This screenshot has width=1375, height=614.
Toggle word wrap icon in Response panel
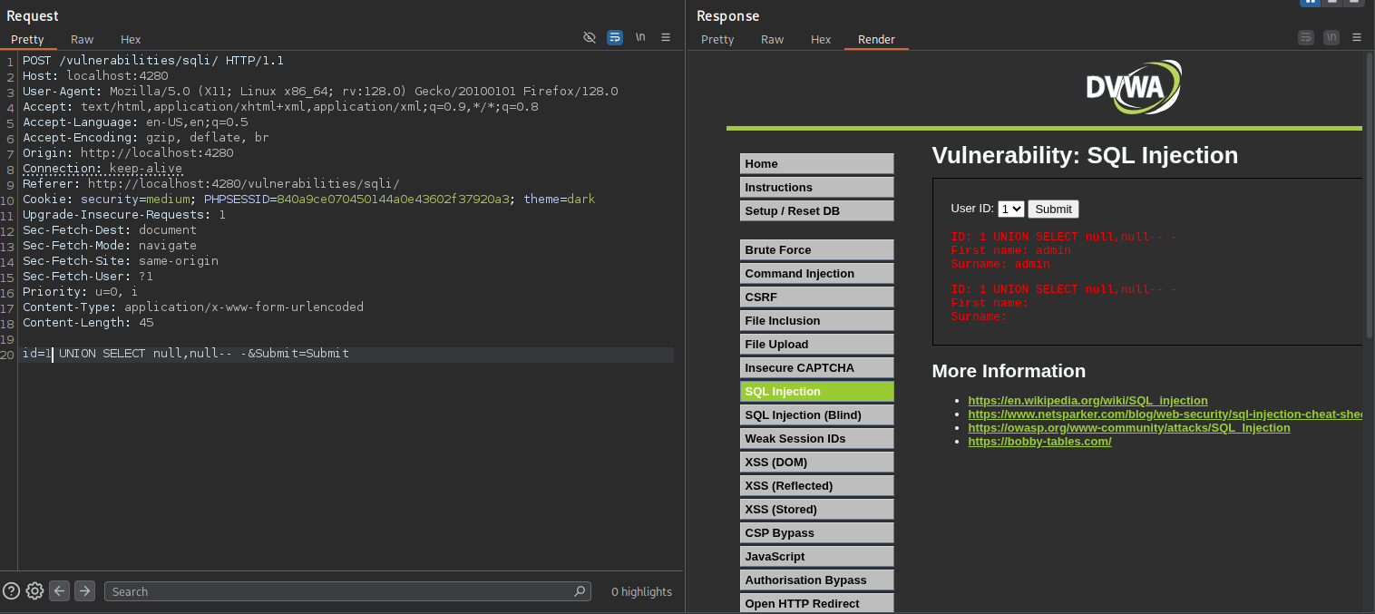pyautogui.click(x=1306, y=37)
